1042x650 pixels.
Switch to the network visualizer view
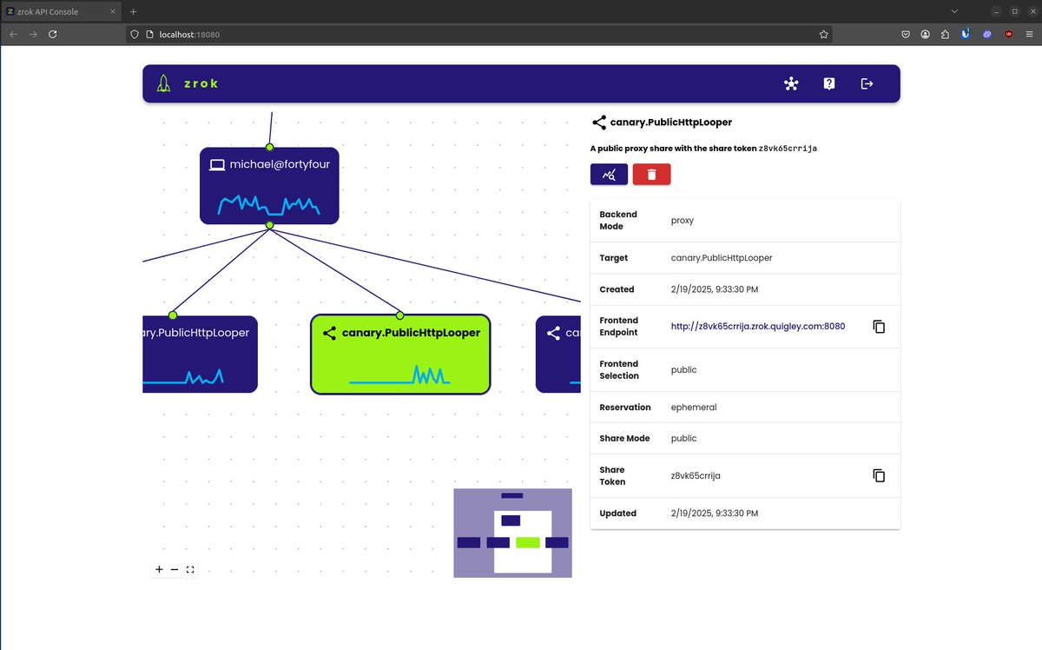coord(790,83)
